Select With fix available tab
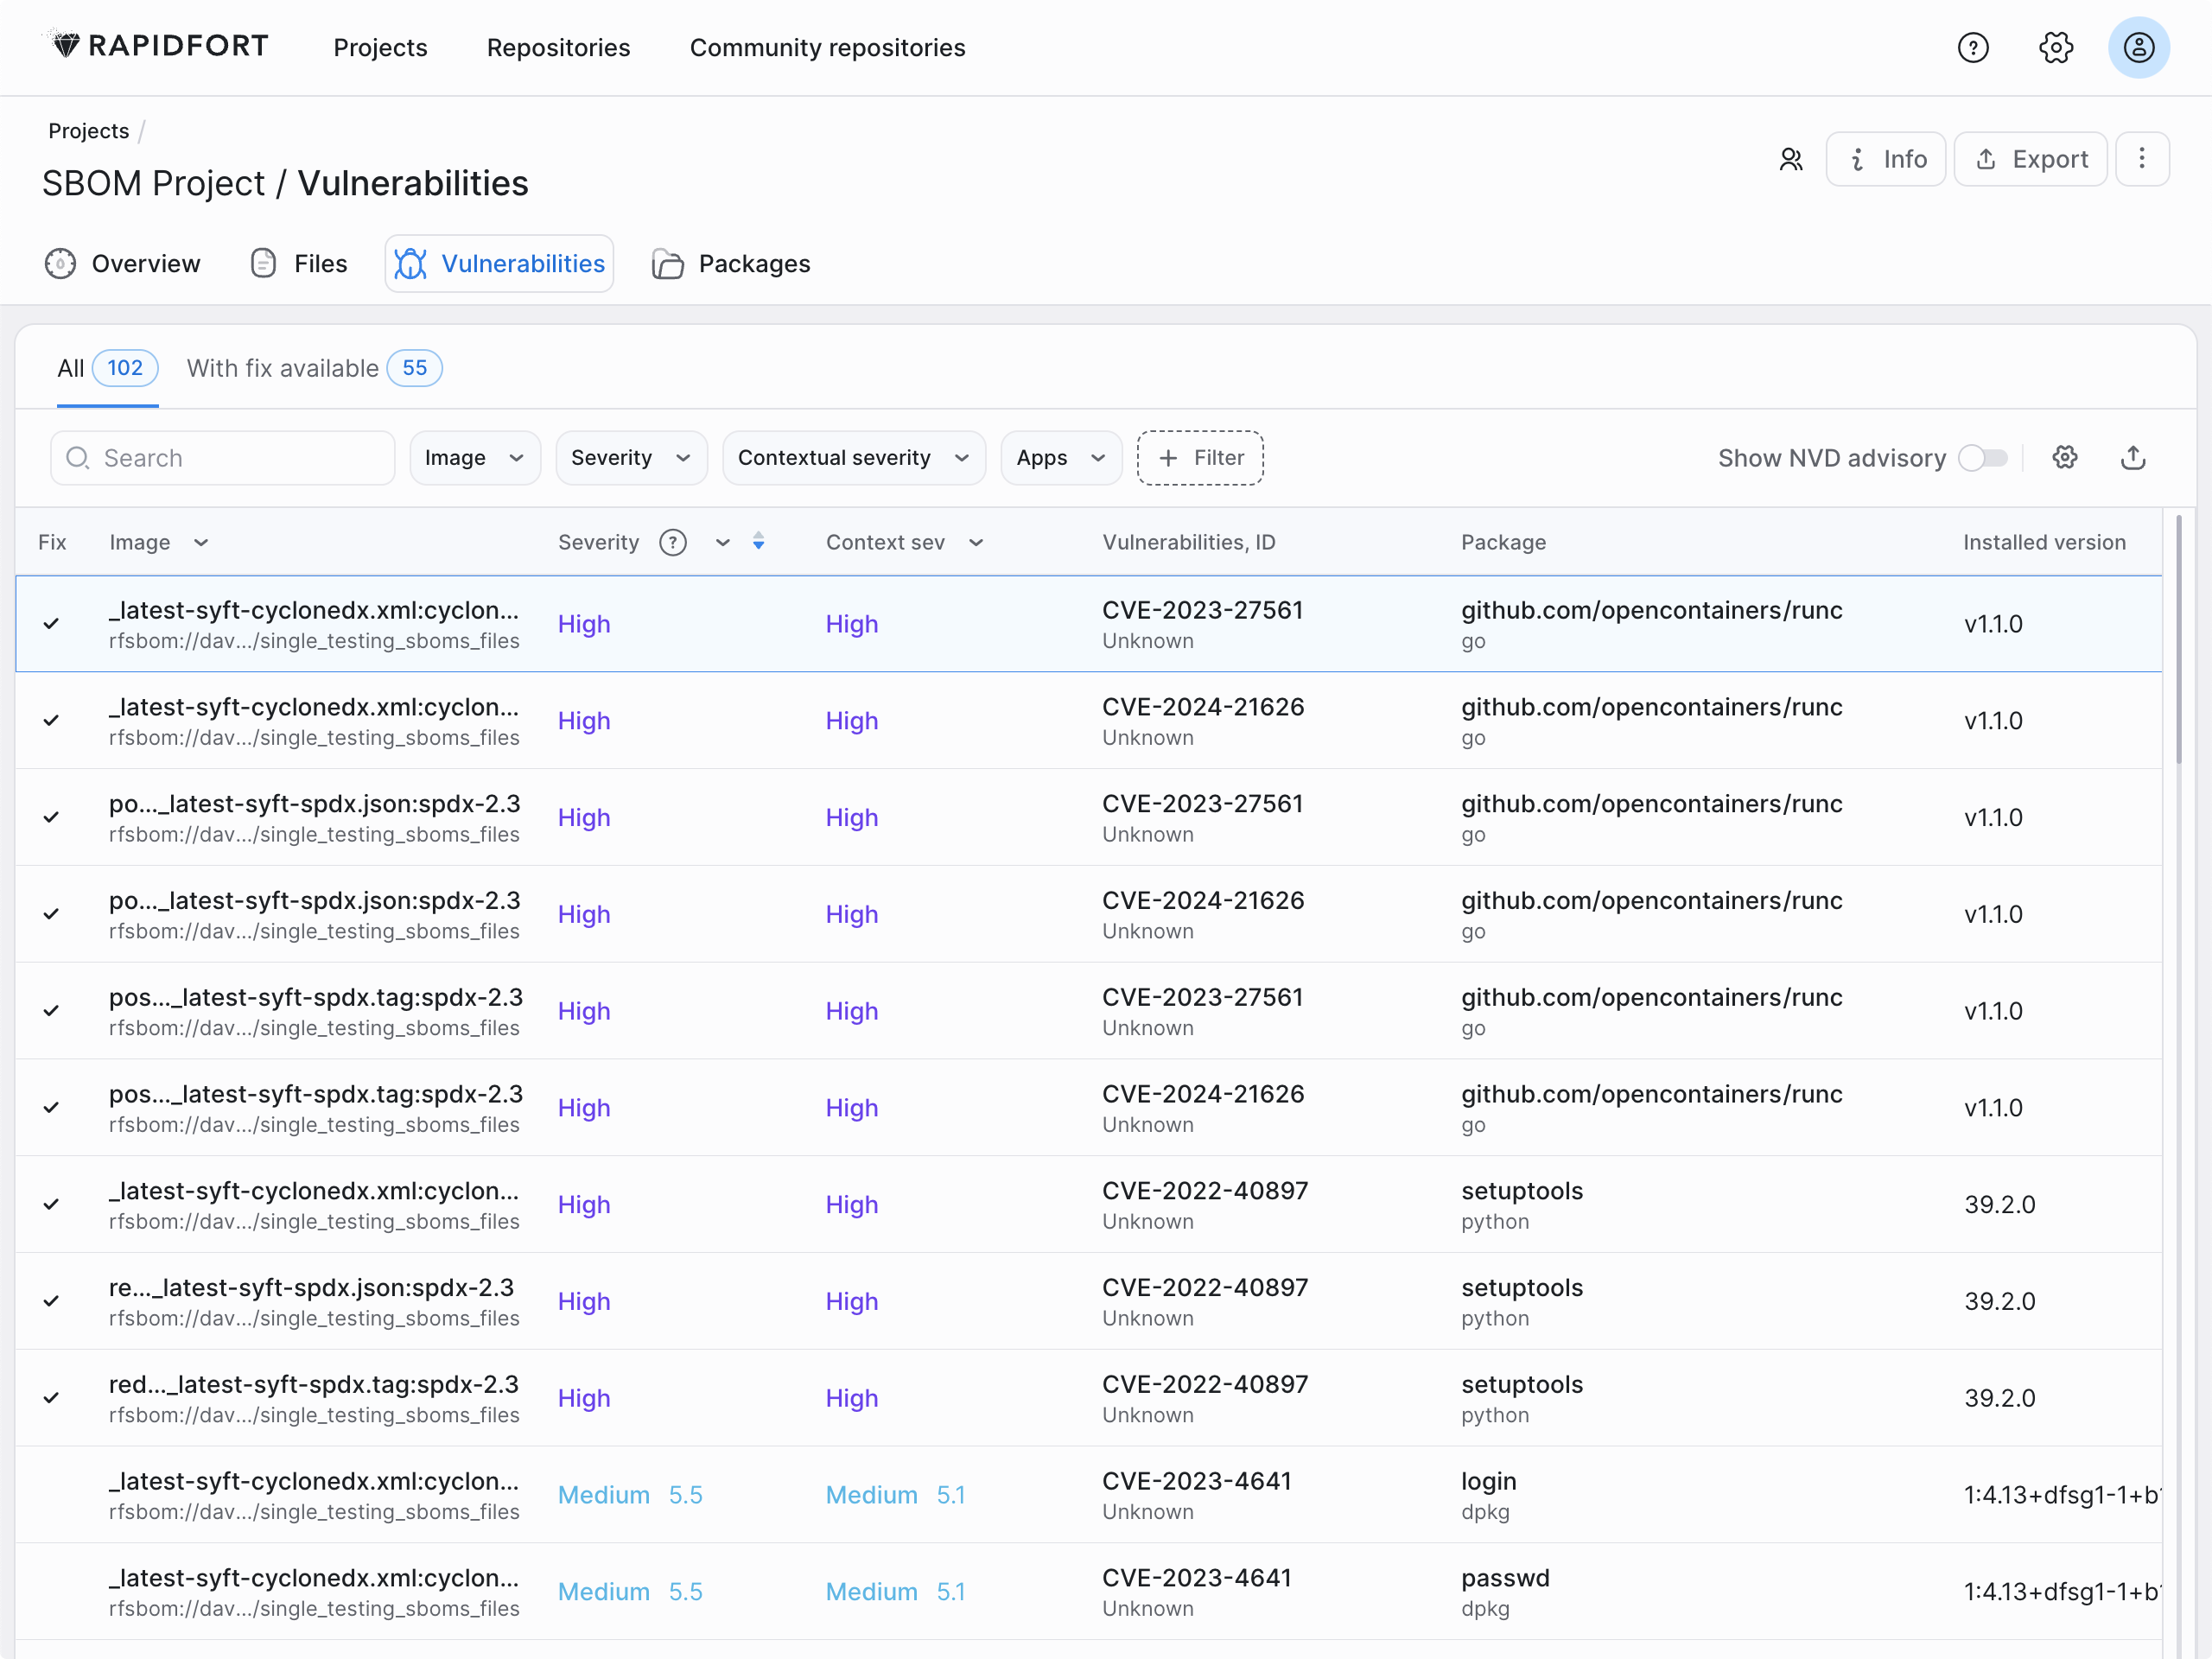Image resolution: width=2212 pixels, height=1659 pixels. coord(314,368)
